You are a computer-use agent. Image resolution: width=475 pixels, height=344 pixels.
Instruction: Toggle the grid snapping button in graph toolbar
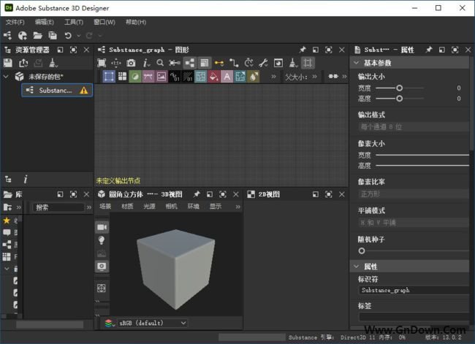(308, 63)
